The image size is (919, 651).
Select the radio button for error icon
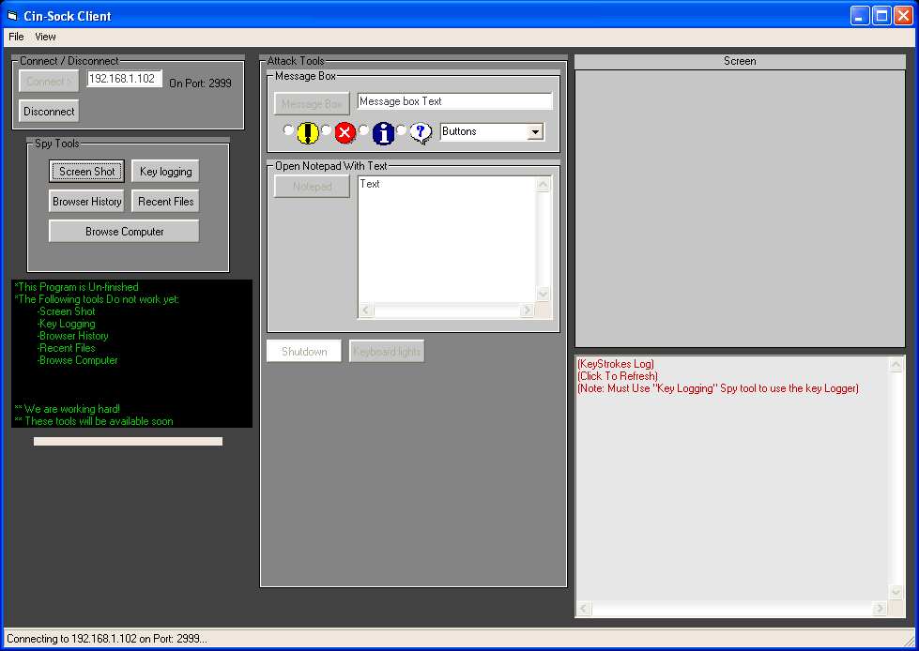[327, 130]
